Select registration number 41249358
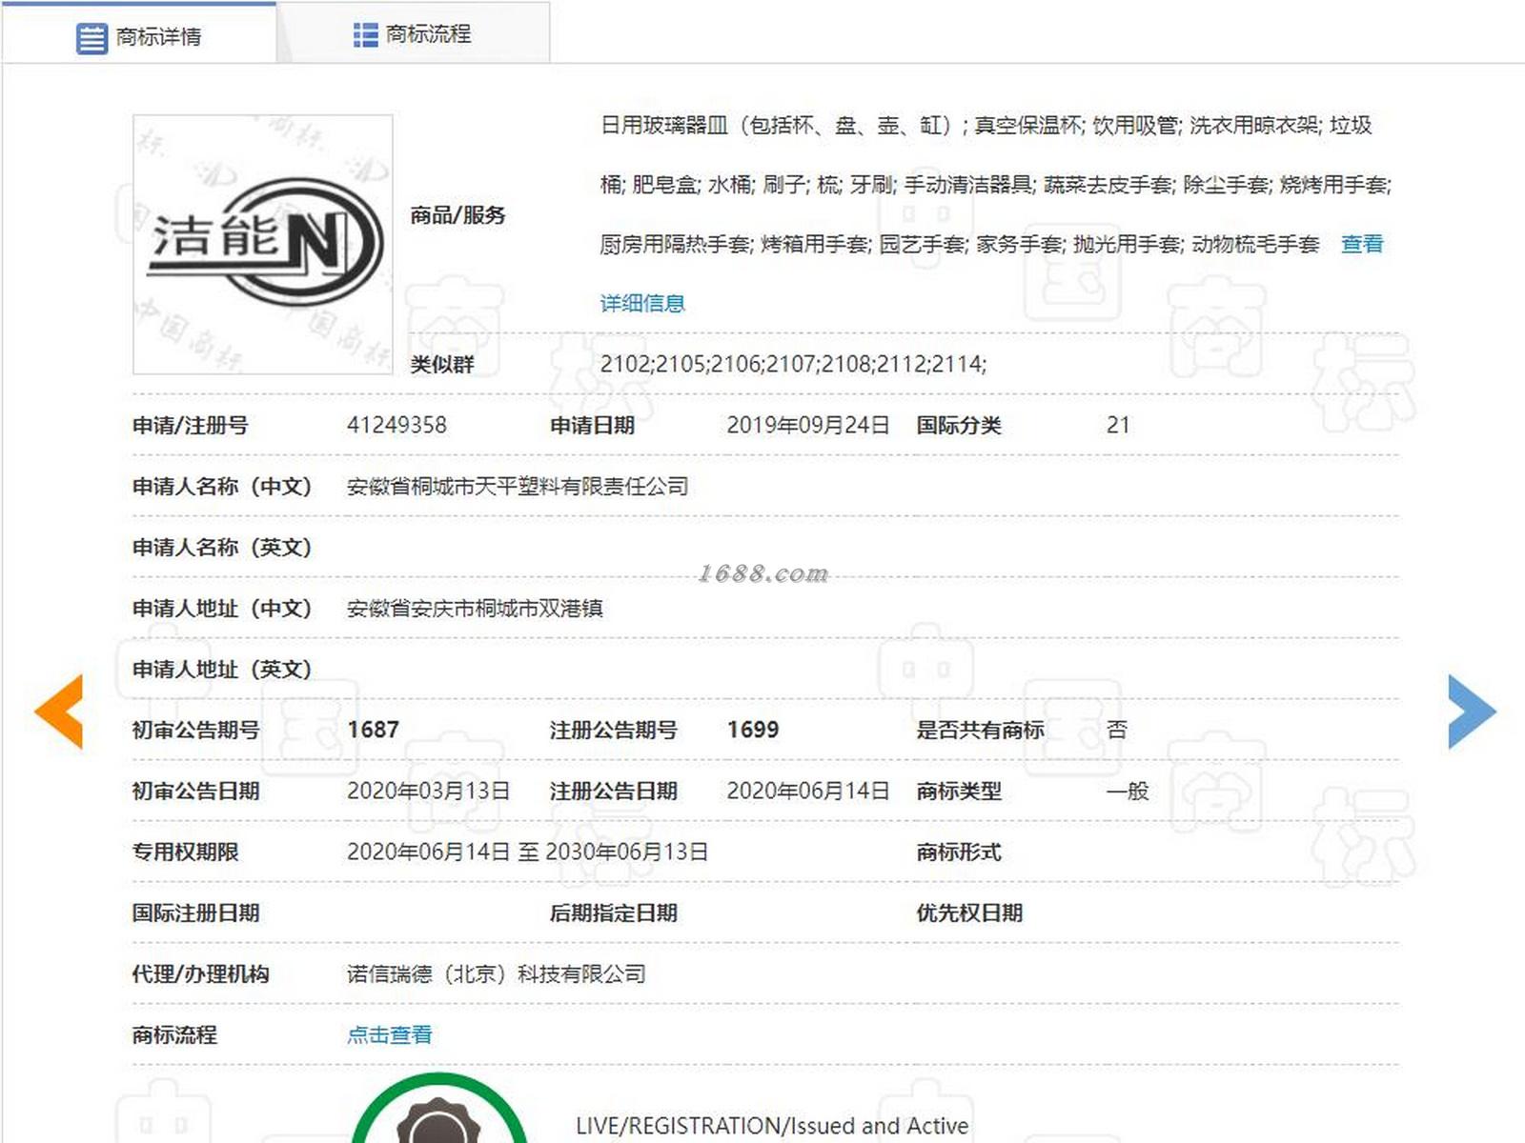1525x1143 pixels. tap(396, 425)
